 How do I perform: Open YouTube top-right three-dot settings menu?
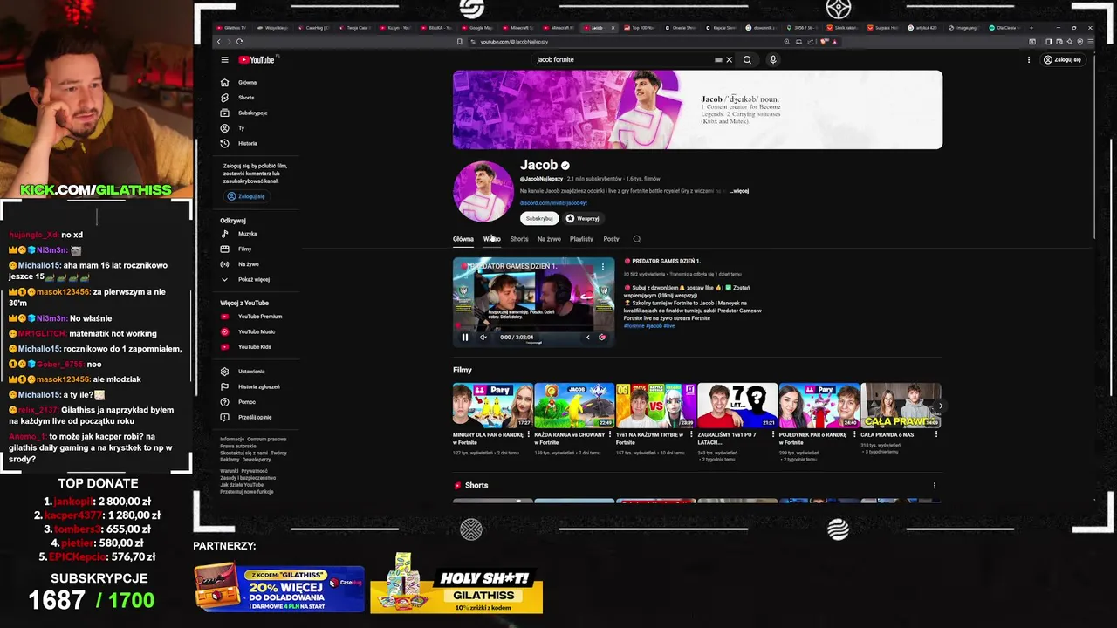(x=1029, y=60)
